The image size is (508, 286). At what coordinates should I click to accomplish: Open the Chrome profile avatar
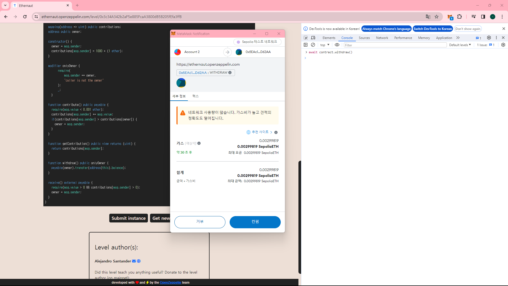[x=493, y=17]
